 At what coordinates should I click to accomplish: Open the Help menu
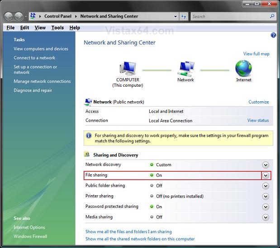click(75, 28)
